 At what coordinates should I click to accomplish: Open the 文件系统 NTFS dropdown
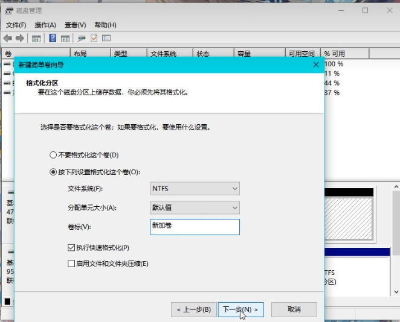(x=195, y=189)
